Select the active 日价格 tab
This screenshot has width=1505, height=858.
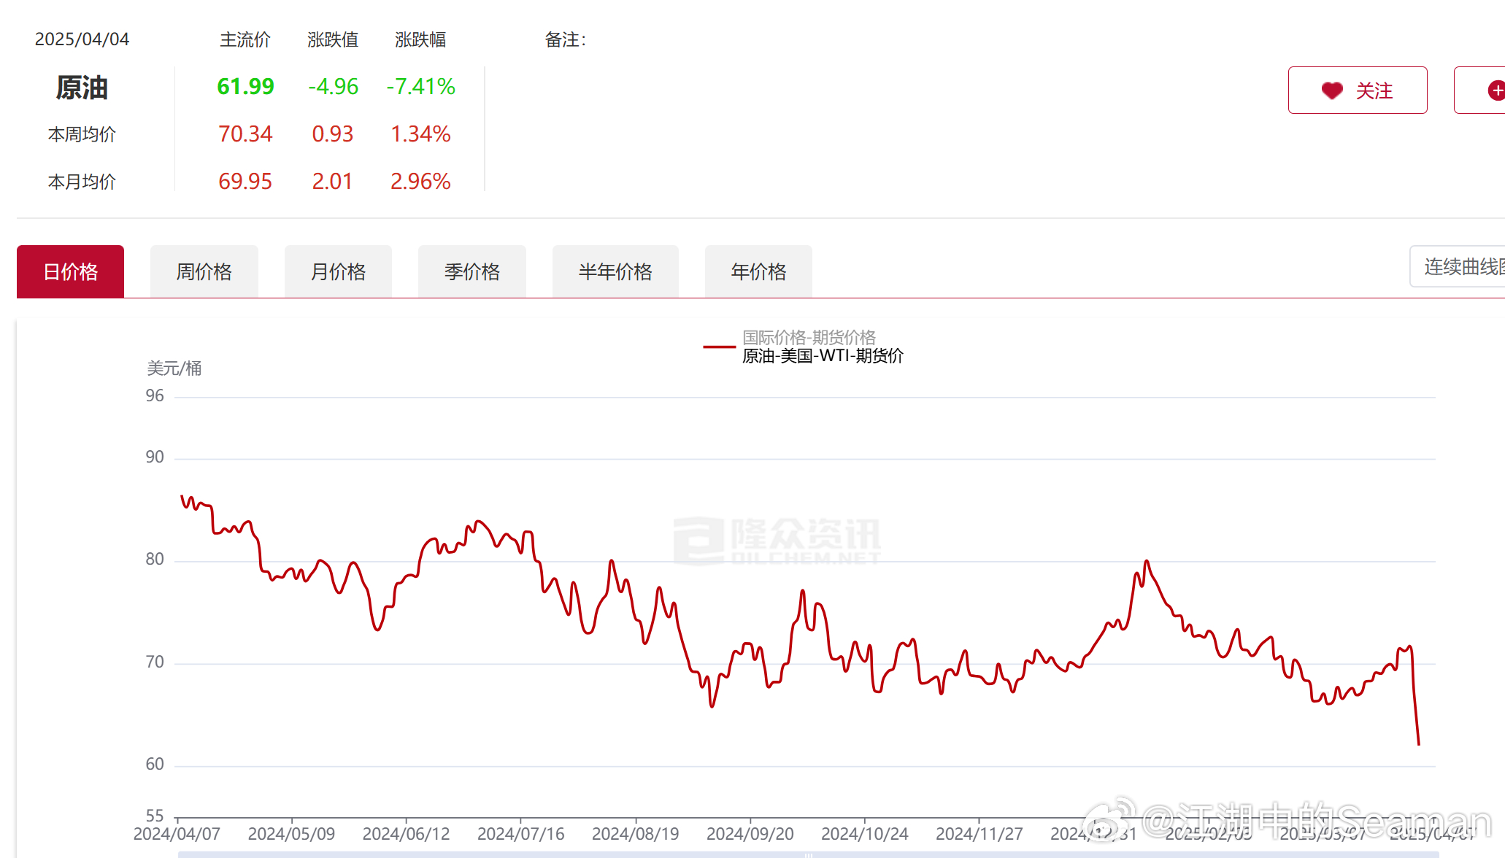coord(70,270)
